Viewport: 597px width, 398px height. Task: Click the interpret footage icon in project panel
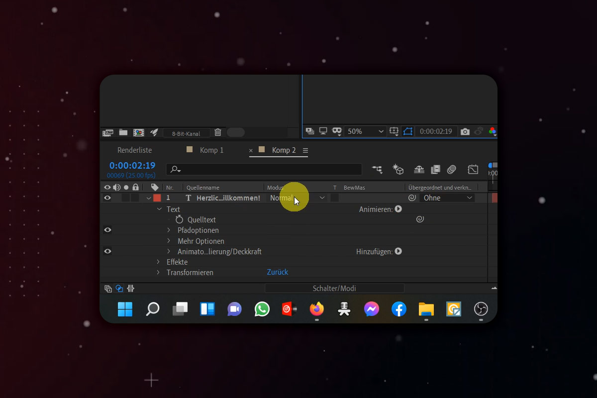point(108,132)
